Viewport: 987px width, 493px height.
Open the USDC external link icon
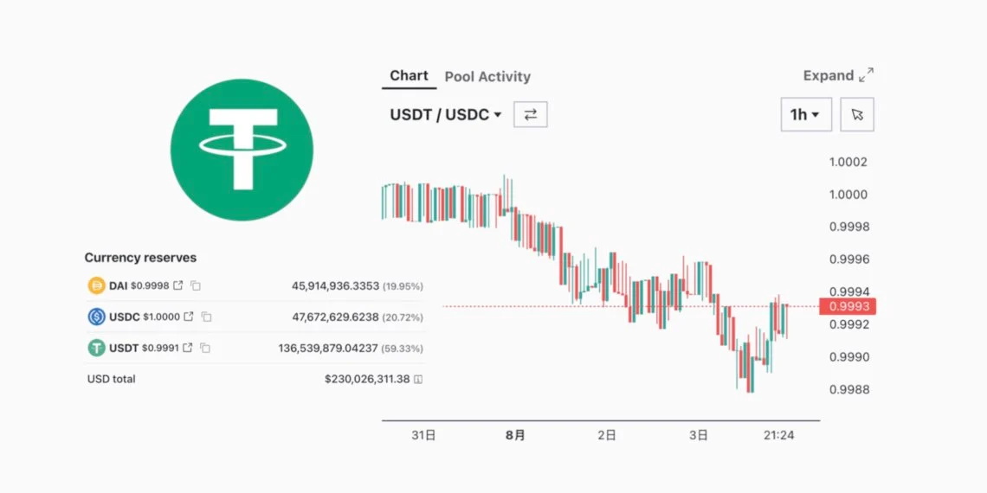click(x=188, y=317)
